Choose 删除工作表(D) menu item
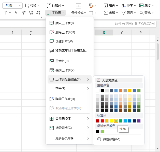This screenshot has height=152, width=160. 69,32
